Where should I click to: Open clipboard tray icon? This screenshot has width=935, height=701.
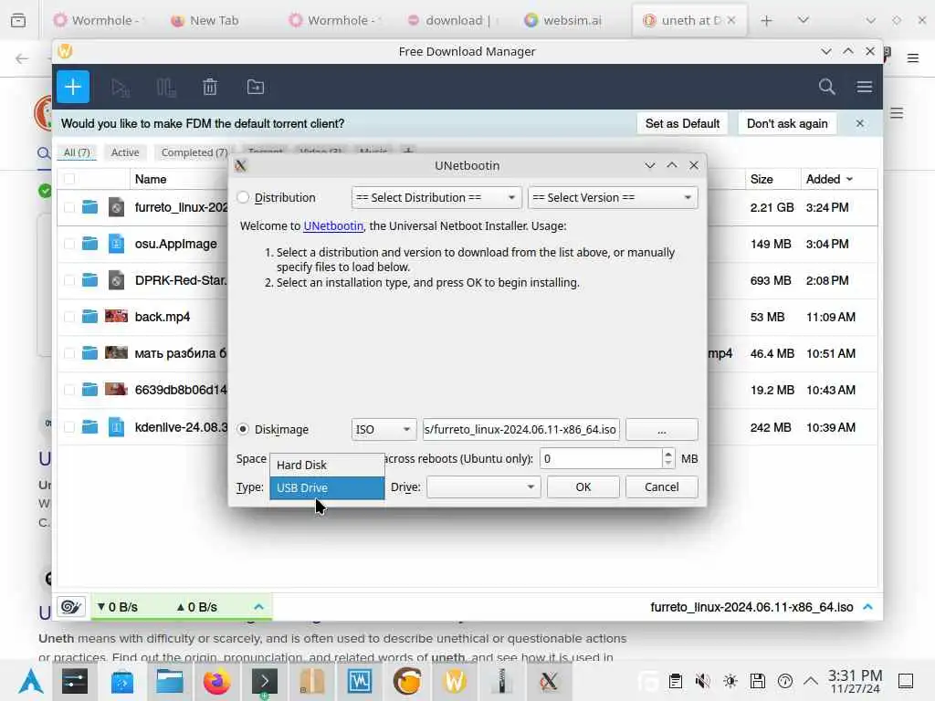[x=675, y=681]
